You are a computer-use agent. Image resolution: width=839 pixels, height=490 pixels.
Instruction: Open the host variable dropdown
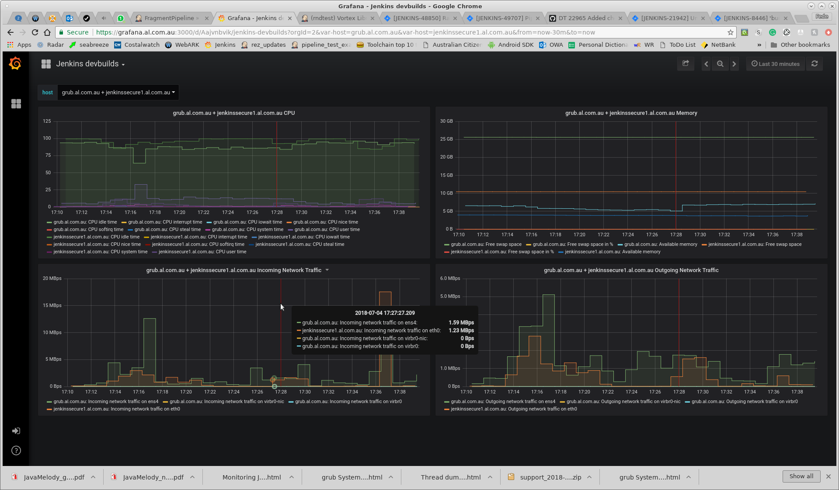[x=118, y=93]
